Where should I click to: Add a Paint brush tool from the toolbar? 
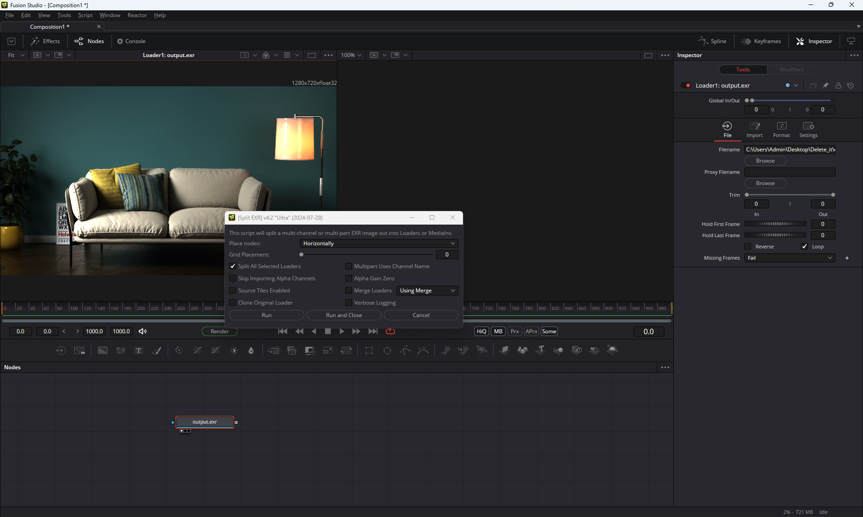click(x=157, y=350)
